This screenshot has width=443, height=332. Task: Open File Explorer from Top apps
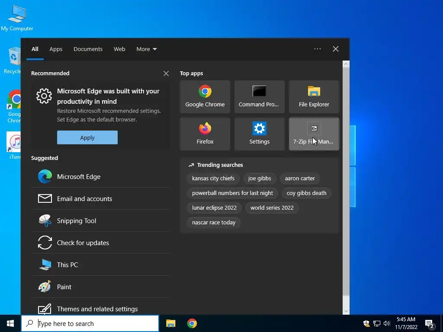314,97
